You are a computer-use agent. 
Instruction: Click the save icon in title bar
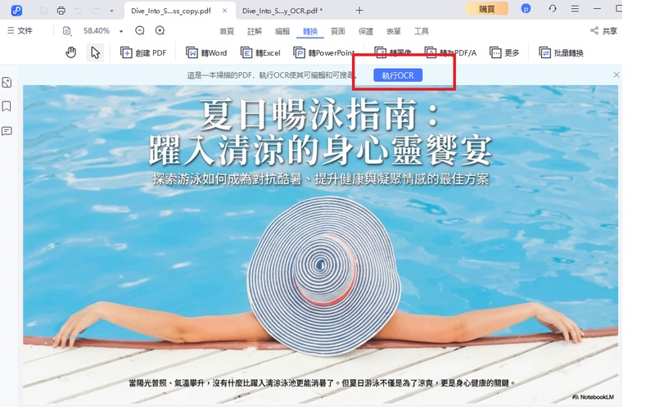43,11
